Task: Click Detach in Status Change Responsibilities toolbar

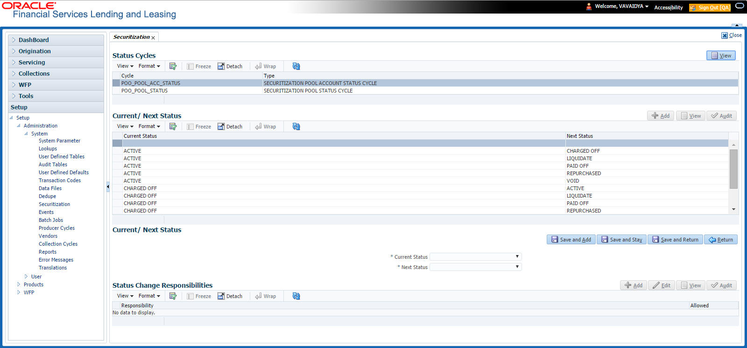Action: pyautogui.click(x=230, y=296)
